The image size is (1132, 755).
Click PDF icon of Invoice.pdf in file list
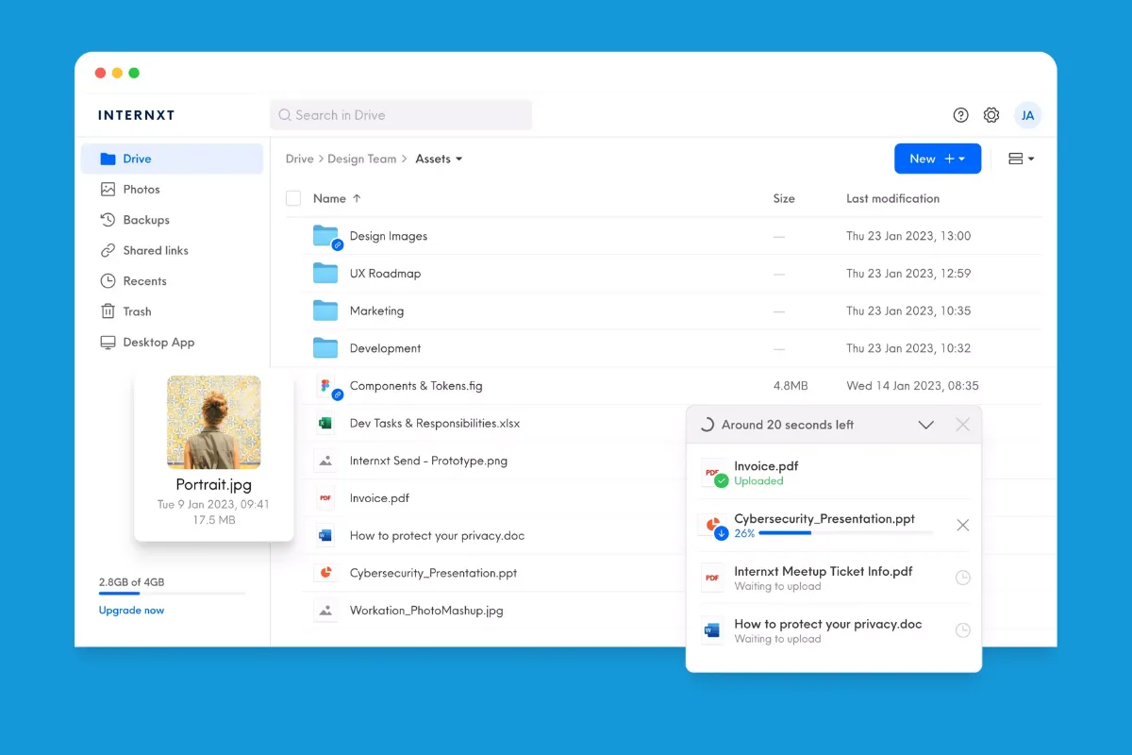325,497
